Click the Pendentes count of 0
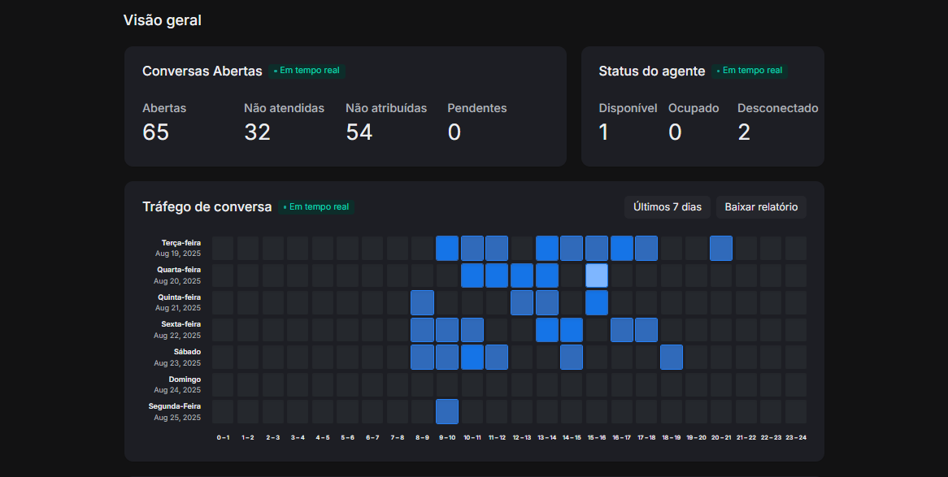The image size is (948, 477). (454, 132)
